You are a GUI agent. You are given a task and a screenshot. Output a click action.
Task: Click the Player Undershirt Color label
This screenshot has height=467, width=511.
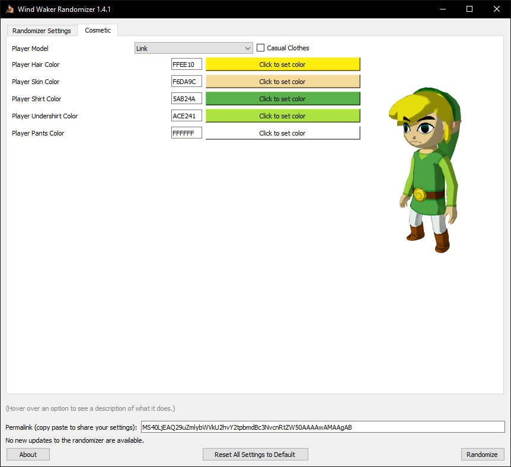click(x=44, y=116)
